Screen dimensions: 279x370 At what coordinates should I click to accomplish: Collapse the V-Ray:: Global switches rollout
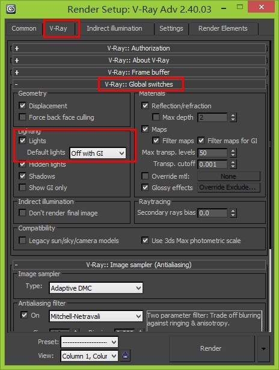(x=139, y=84)
